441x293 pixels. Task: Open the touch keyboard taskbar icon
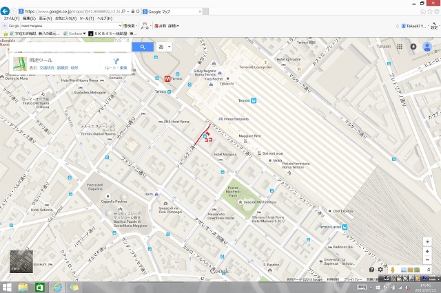tap(361, 287)
